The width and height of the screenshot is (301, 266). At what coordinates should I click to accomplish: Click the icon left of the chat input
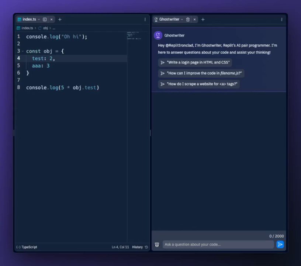157,245
